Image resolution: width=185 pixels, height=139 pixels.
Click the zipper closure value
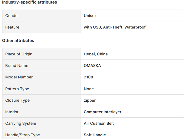(x=90, y=100)
